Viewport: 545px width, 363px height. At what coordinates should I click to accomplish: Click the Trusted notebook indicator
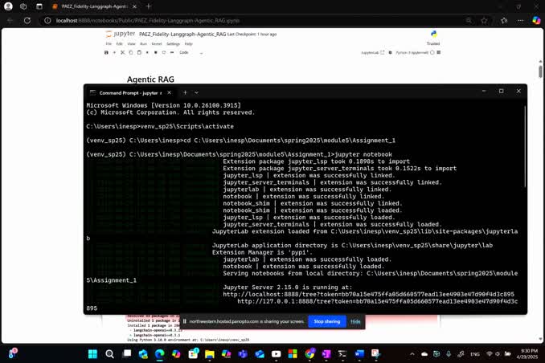(x=433, y=44)
